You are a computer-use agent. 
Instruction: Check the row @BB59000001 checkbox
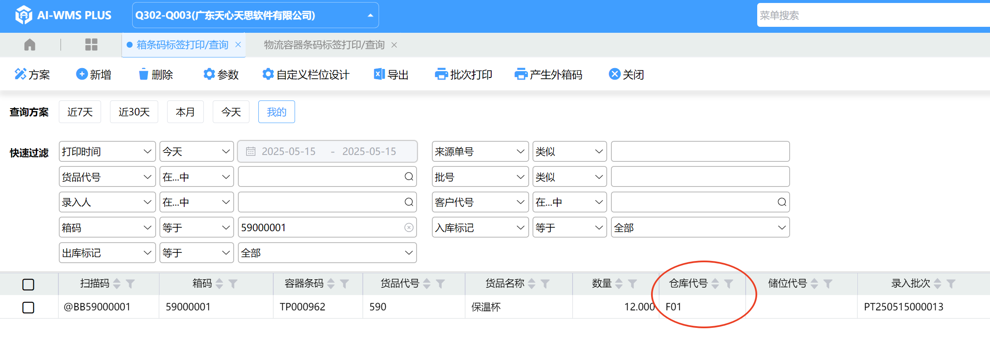pos(28,307)
